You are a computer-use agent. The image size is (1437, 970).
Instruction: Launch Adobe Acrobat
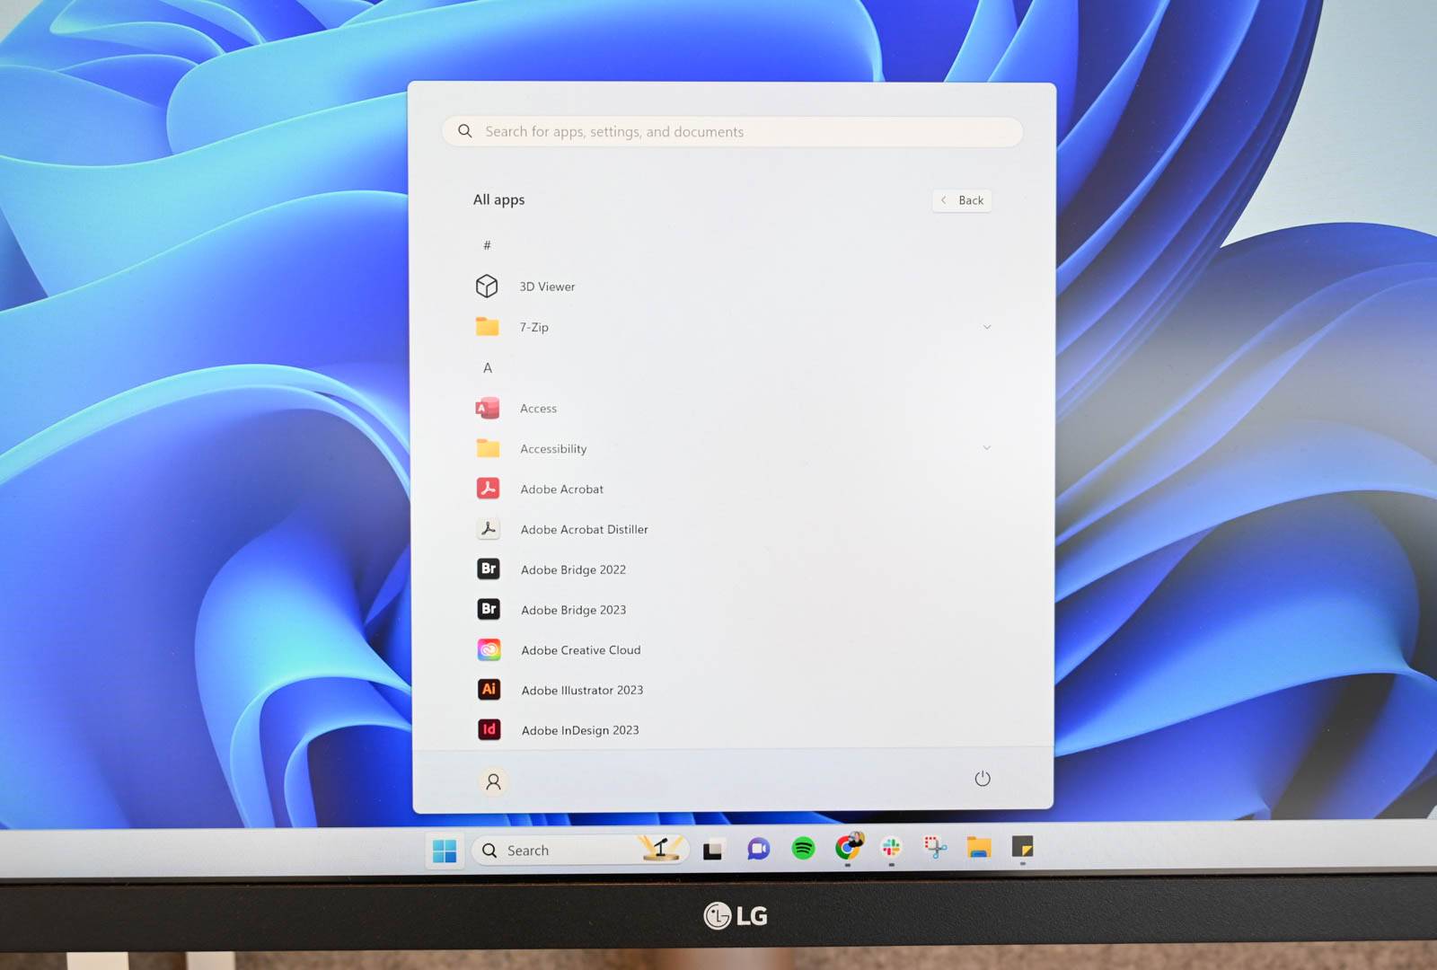coord(561,489)
